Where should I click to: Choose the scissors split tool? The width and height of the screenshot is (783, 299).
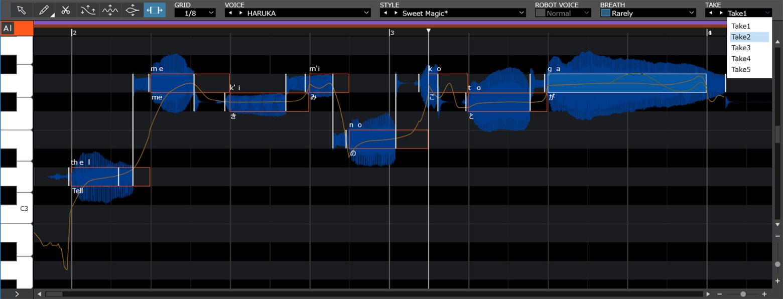(x=66, y=10)
